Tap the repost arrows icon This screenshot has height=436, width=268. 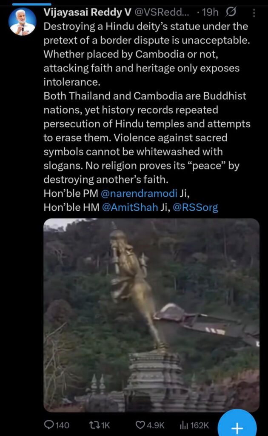tap(93, 425)
